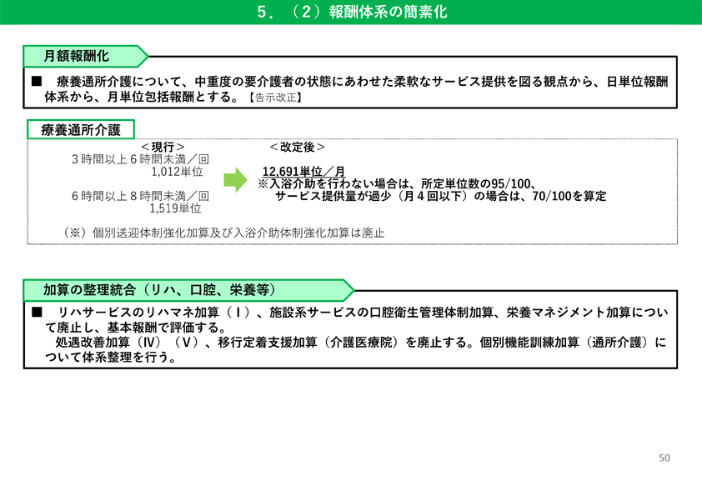The width and height of the screenshot is (702, 496).
Task: Click the value 1,519単位
Action: pos(175,208)
